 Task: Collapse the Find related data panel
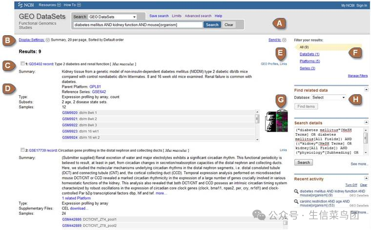366,90
